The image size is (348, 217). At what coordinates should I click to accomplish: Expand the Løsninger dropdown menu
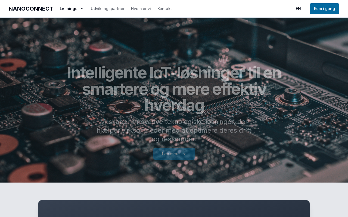(72, 9)
